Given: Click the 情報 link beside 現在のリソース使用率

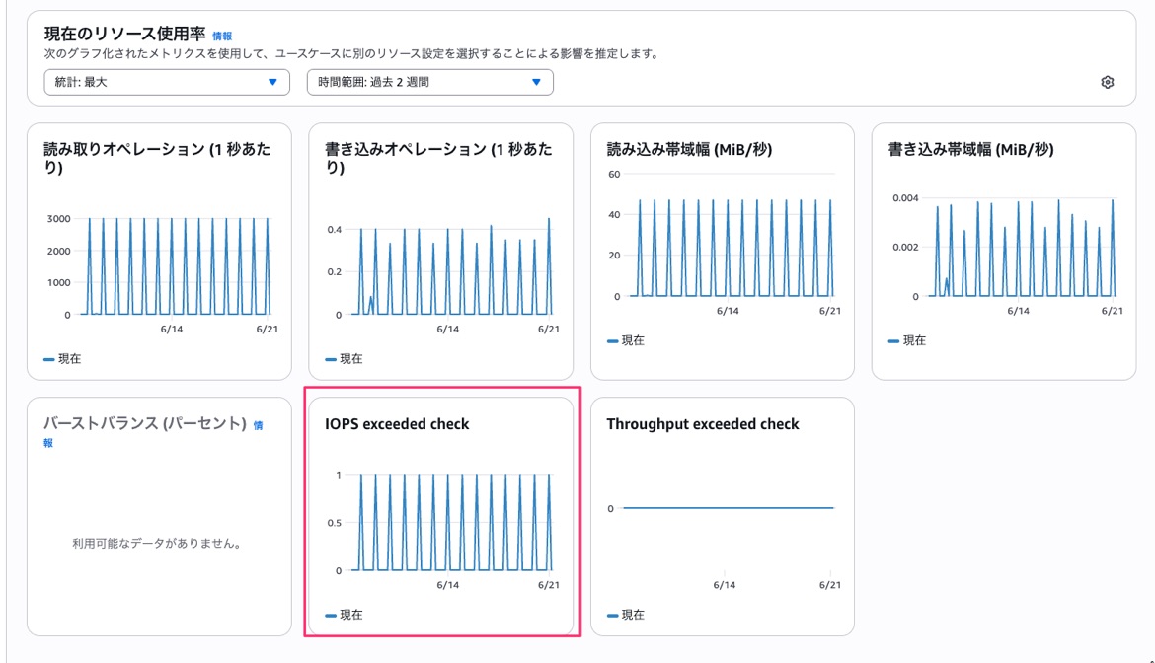Looking at the screenshot, I should [222, 37].
